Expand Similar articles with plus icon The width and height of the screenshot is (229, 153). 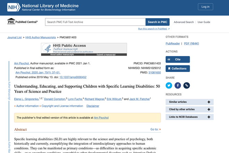tap(209, 102)
